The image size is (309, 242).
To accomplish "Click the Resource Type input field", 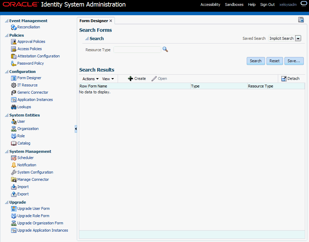I will click(x=137, y=50).
